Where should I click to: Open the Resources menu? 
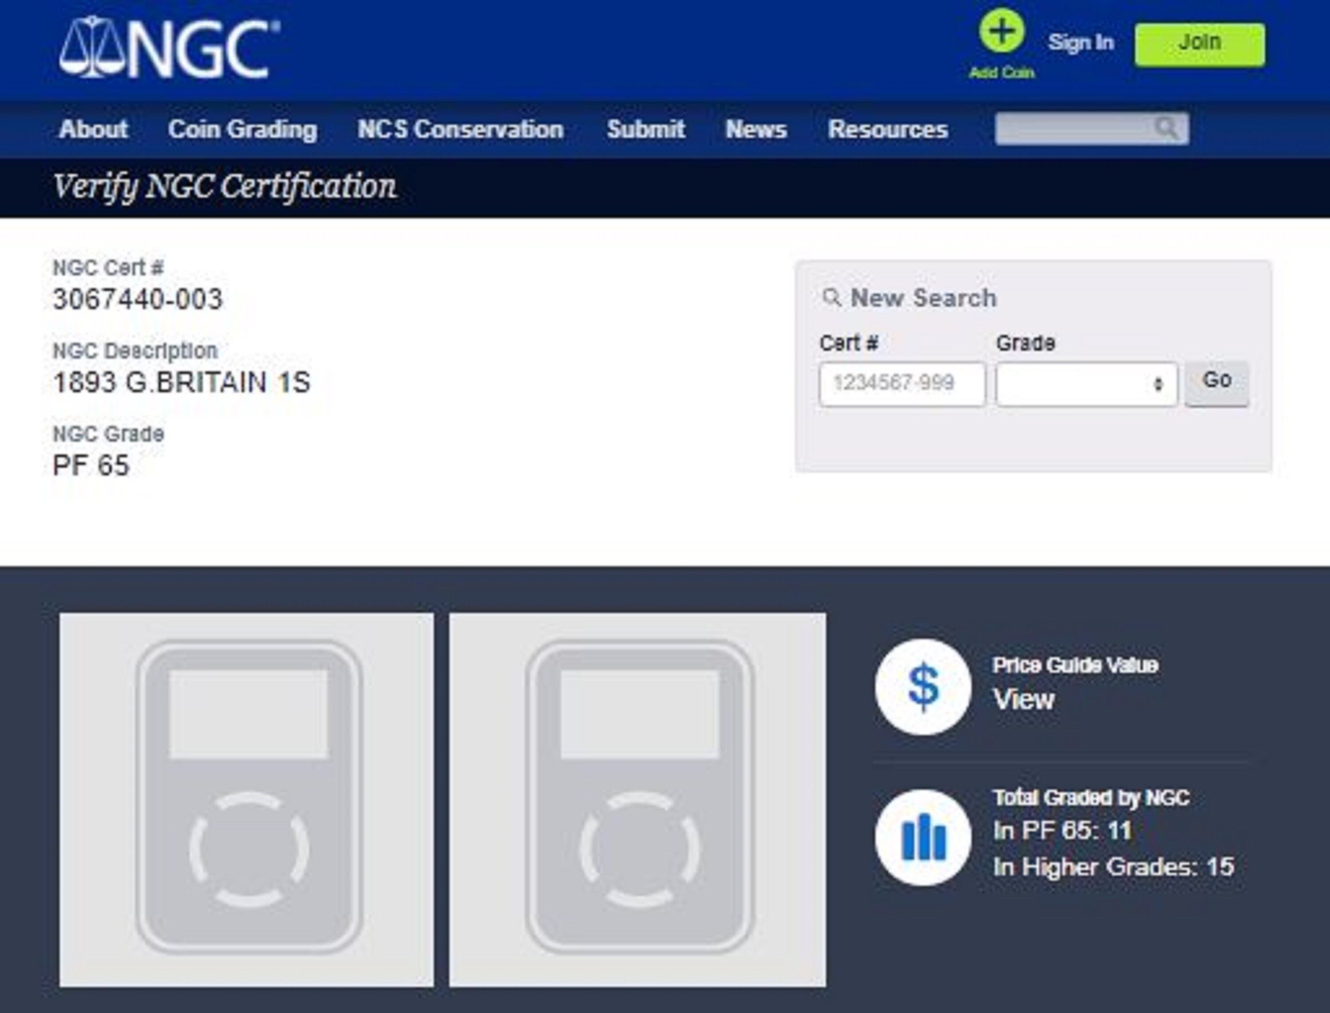pyautogui.click(x=888, y=129)
